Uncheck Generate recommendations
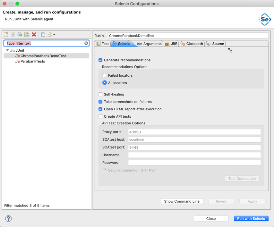Image resolution: width=274 pixels, height=227 pixels. click(x=100, y=60)
